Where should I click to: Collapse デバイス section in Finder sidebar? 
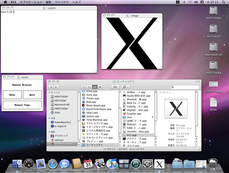click(49, 92)
